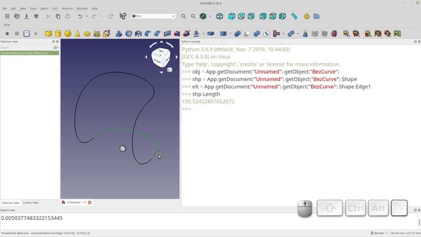Rotate view using navigation cube right arrow
This screenshot has height=237, width=421.
point(176,57)
